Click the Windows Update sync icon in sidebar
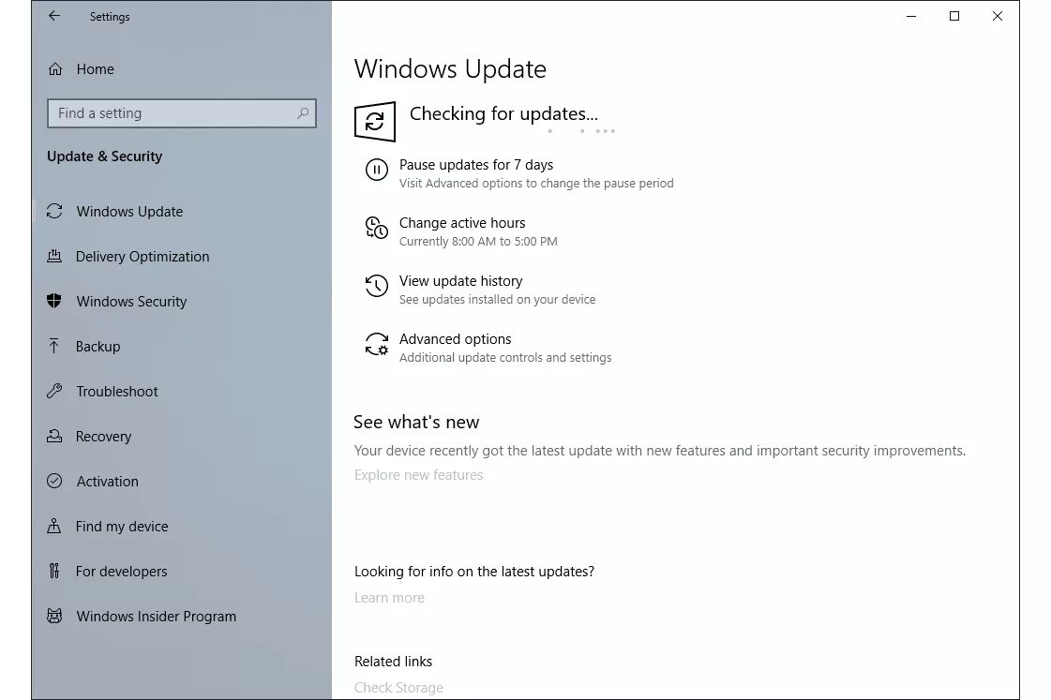This screenshot has width=1051, height=700. (x=54, y=212)
